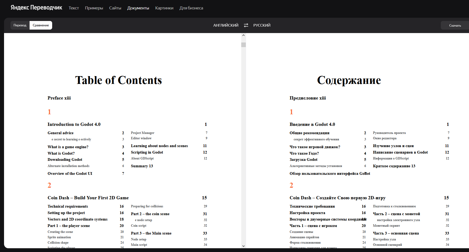Select the Сравнение view mode
Screen dimensions: 469x252
[x=41, y=25]
